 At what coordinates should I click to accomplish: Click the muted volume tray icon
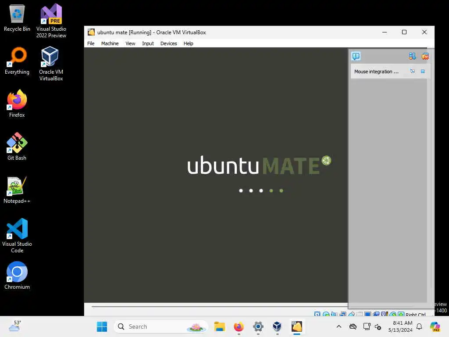coord(378,326)
